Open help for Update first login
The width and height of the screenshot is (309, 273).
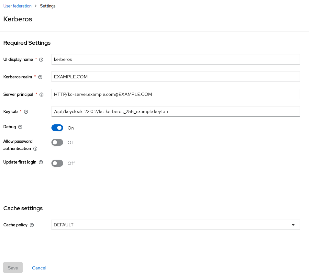[41, 162]
